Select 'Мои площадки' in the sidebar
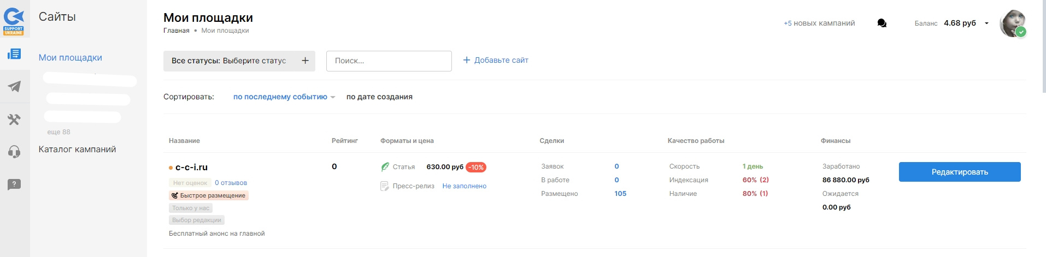 pos(70,58)
